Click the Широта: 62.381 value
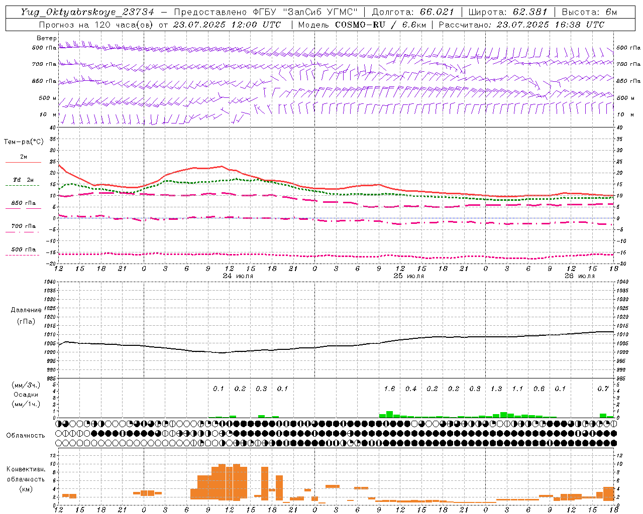Viewport: 643px width, 514px height. [x=508, y=12]
